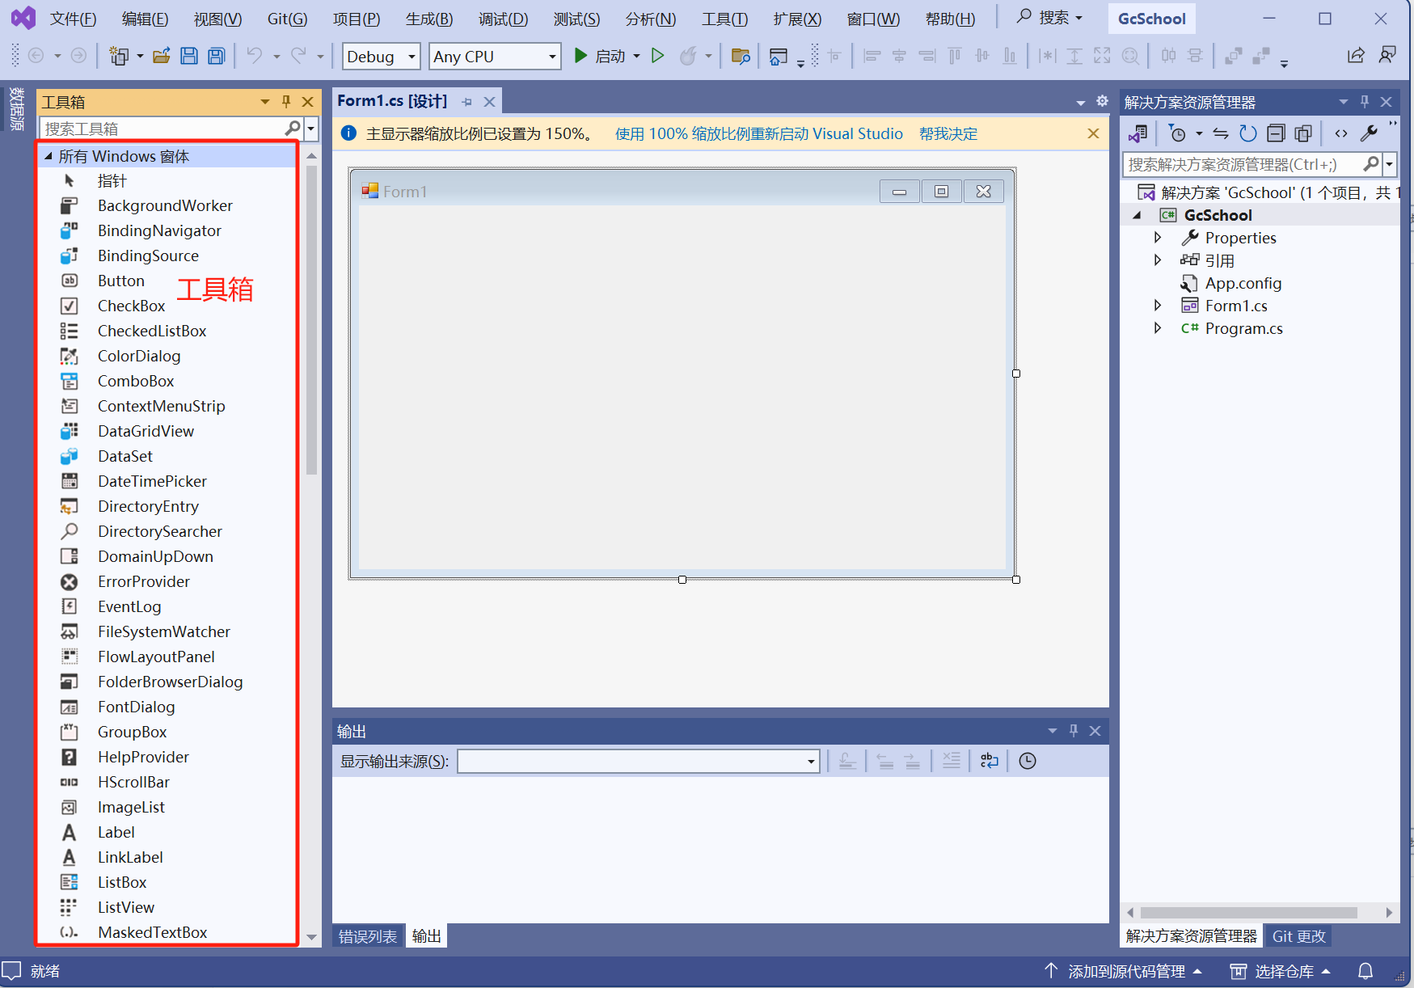1414x988 pixels.
Task: Toggle pin on the Output panel
Action: point(1073,731)
